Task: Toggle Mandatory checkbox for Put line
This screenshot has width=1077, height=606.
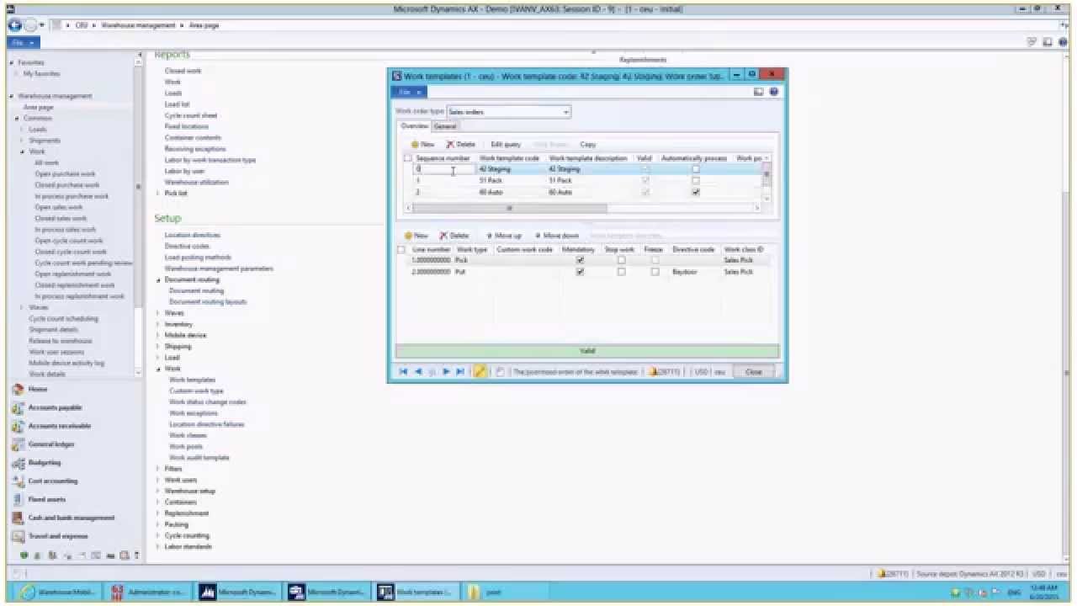Action: point(580,272)
